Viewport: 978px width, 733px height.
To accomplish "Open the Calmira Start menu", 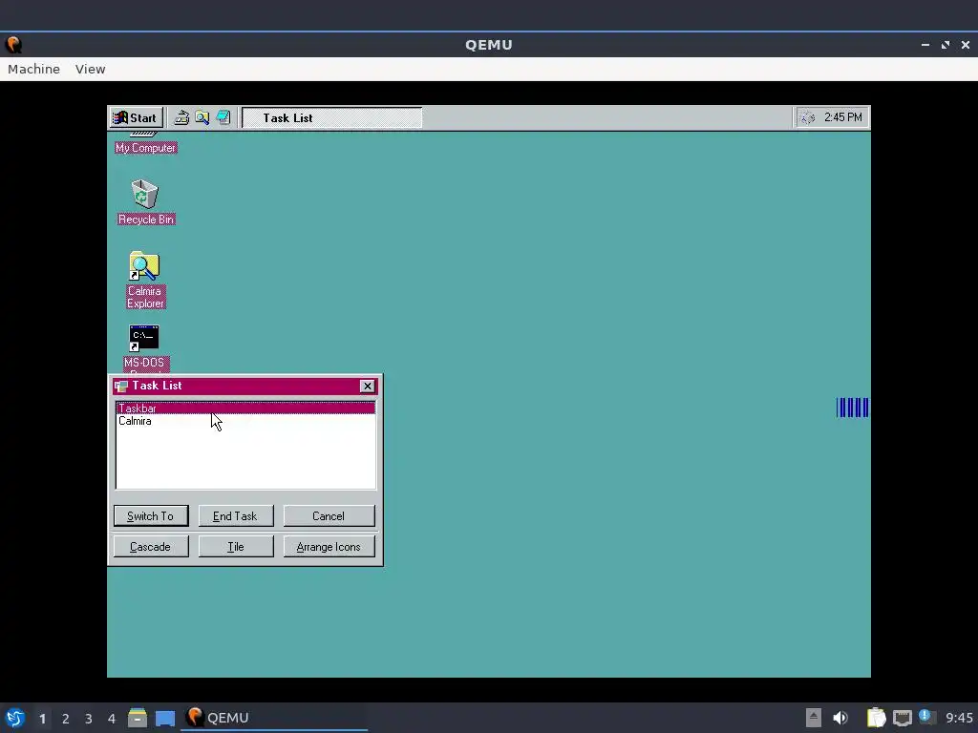I will click(x=136, y=117).
